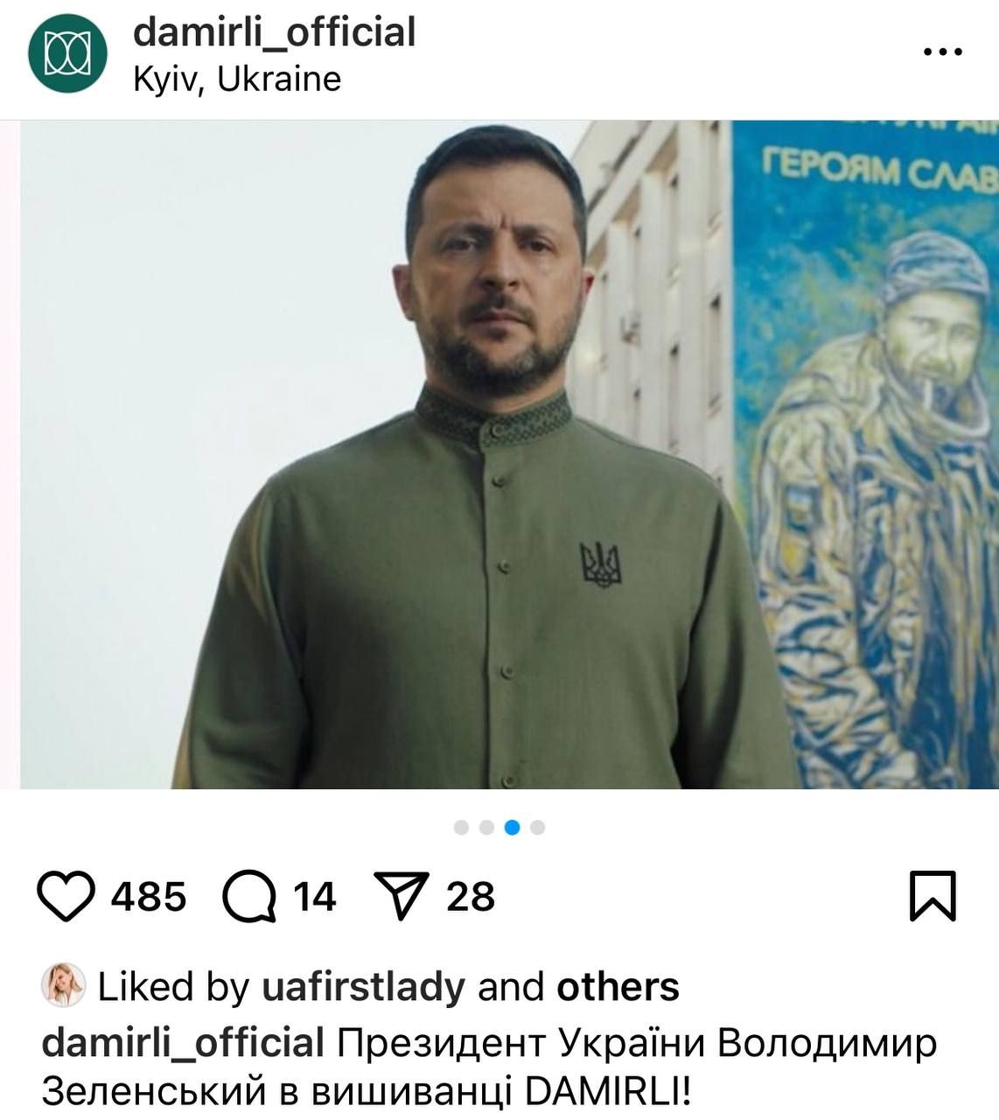Go to the first carousel dot
The width and height of the screenshot is (999, 1120).
pyautogui.click(x=462, y=827)
